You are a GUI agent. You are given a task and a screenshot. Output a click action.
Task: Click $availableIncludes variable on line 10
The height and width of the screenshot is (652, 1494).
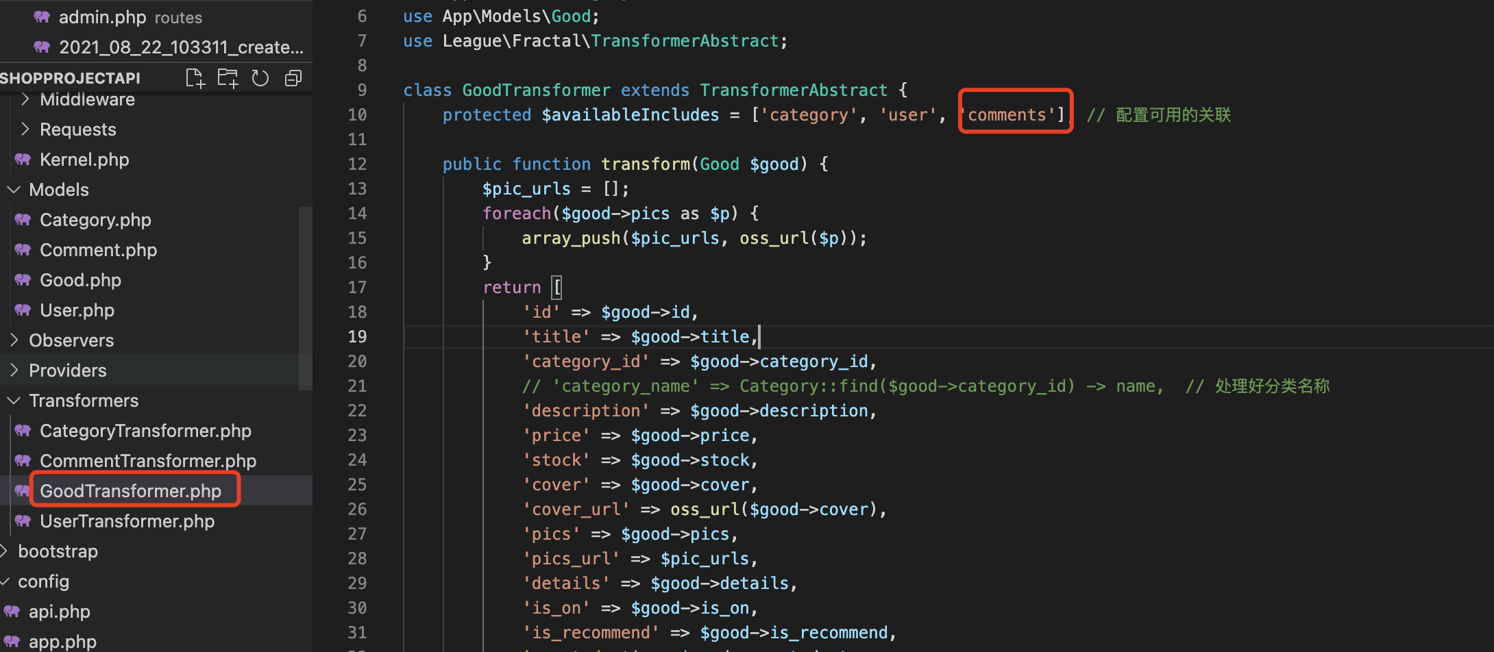click(x=630, y=114)
